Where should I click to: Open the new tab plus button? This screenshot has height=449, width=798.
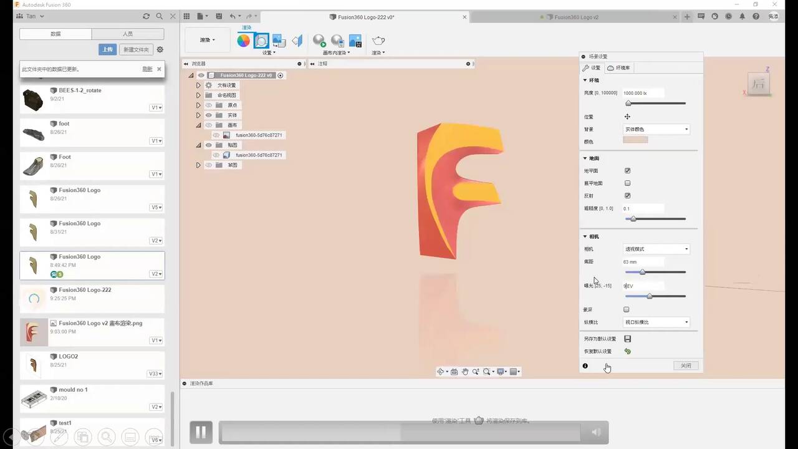click(x=687, y=17)
